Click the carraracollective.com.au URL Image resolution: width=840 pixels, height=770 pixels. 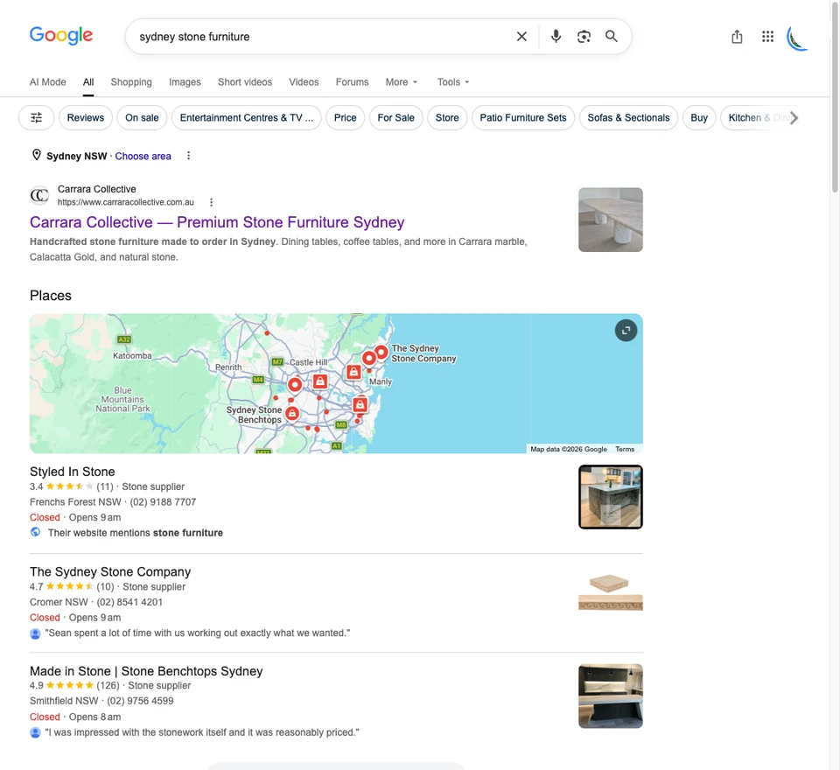click(126, 202)
